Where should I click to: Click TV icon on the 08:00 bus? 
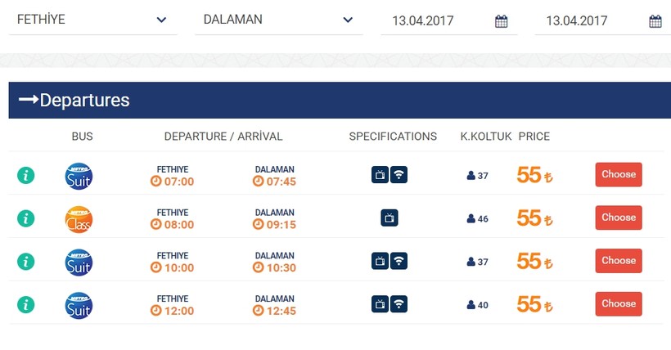click(390, 218)
